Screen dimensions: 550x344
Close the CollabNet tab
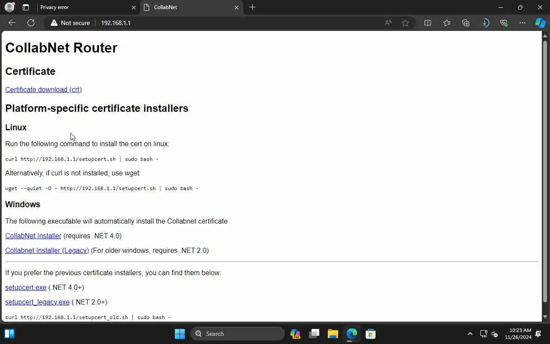point(236,7)
